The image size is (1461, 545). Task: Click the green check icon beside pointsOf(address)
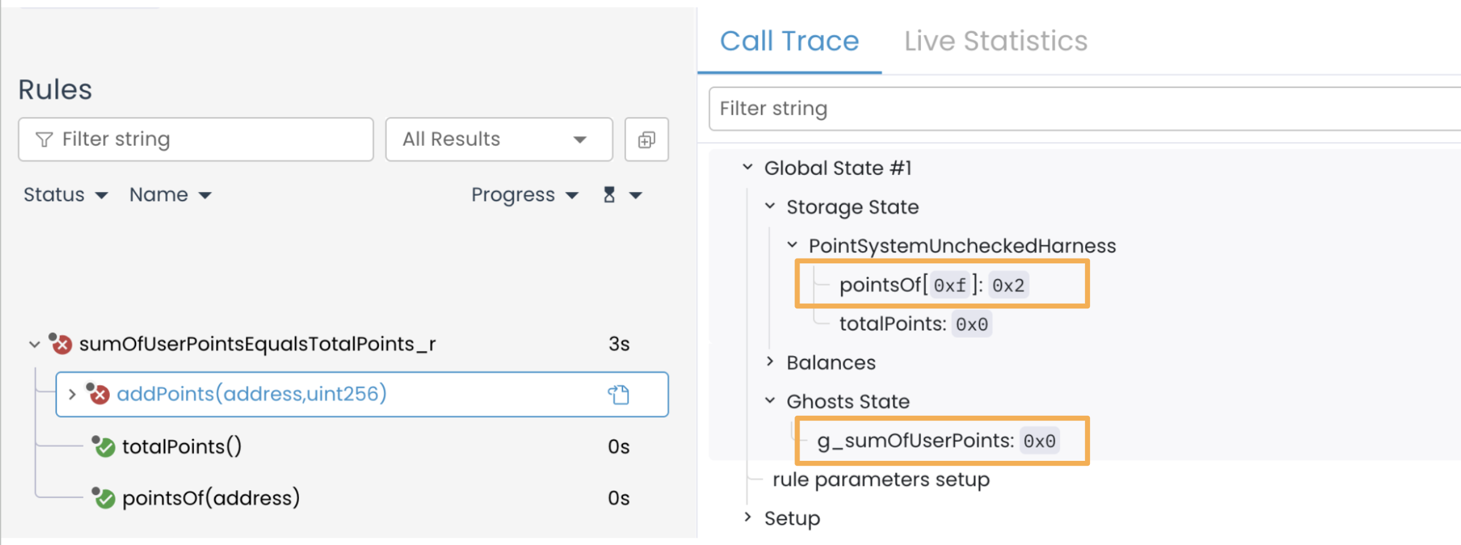coord(104,498)
